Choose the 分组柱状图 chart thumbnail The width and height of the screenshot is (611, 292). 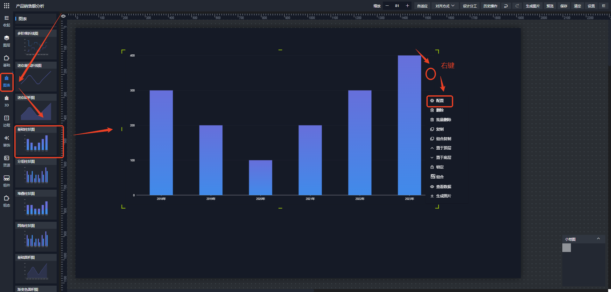tap(36, 173)
